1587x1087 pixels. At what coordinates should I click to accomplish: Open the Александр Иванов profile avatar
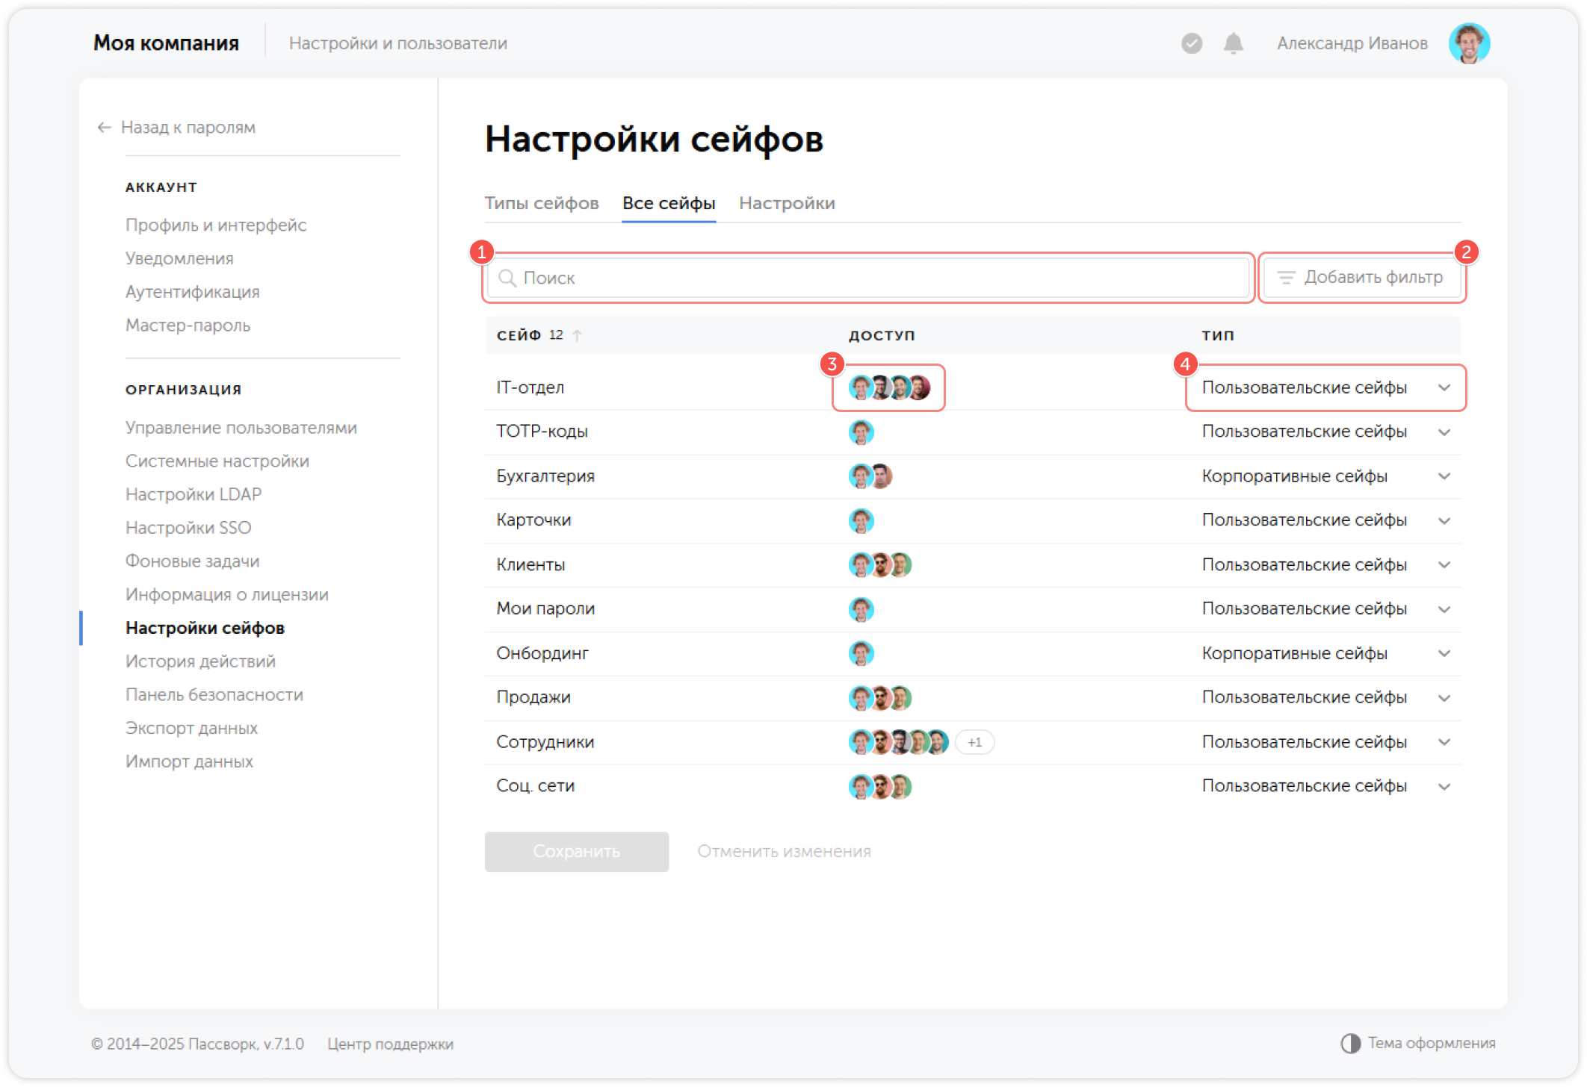click(x=1470, y=43)
